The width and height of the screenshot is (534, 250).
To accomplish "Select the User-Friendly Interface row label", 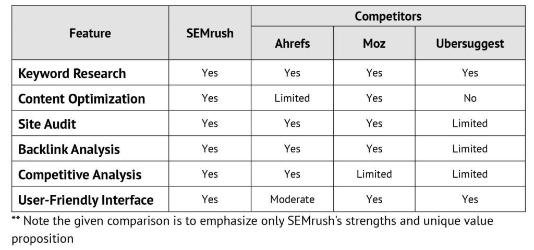I will [x=86, y=199].
